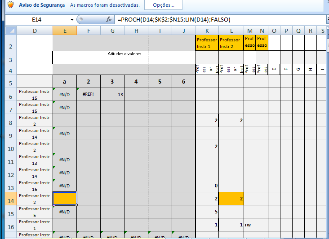Click 'Professor Instr 1' cell in row 16
Image resolution: width=329 pixels, height=239 pixels.
point(35,225)
